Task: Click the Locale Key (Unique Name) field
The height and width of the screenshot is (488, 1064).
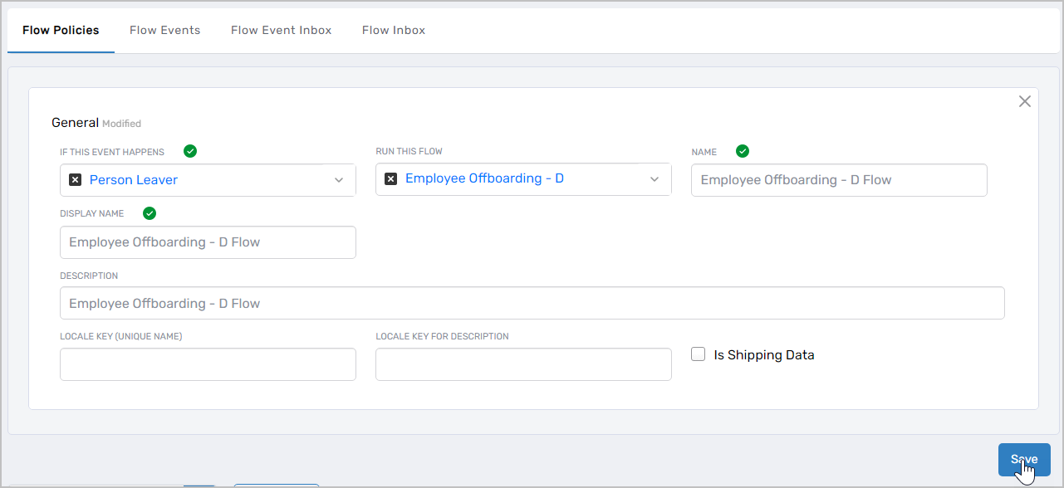Action: pos(208,364)
